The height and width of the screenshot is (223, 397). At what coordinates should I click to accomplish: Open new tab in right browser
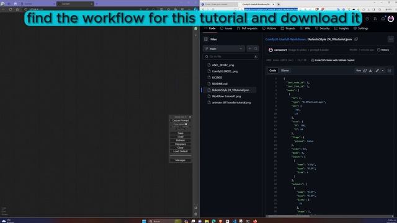(279, 4)
